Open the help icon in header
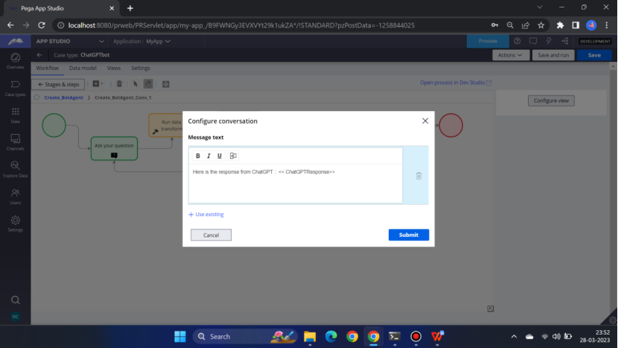The image size is (618, 348). pyautogui.click(x=517, y=41)
